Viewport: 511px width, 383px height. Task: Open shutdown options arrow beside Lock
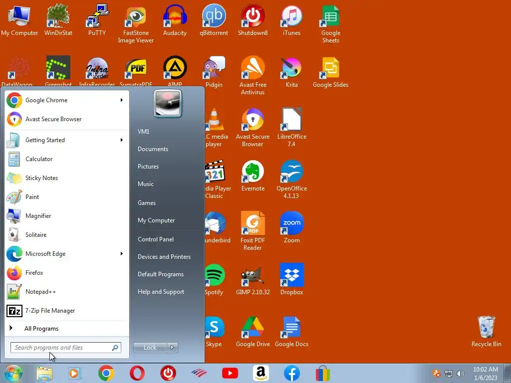tap(172, 348)
